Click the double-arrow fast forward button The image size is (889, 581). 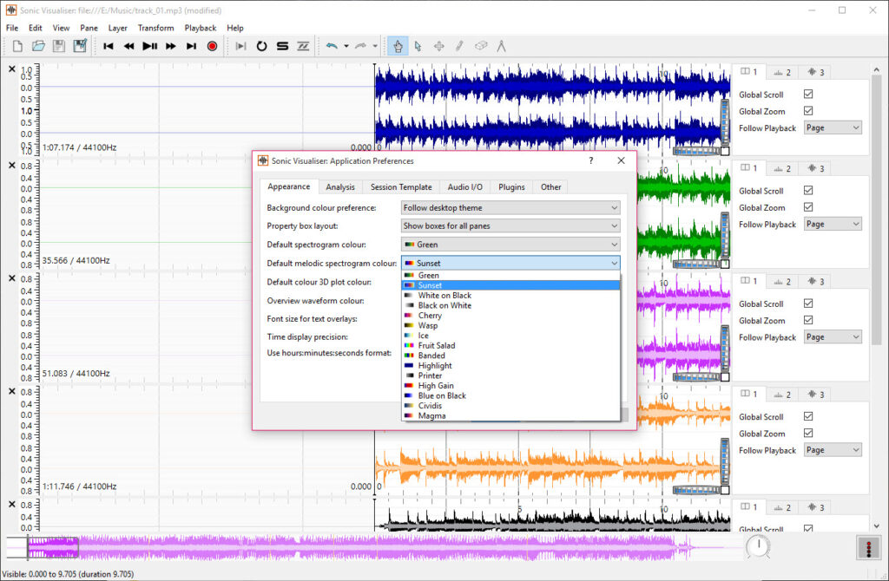(x=170, y=46)
